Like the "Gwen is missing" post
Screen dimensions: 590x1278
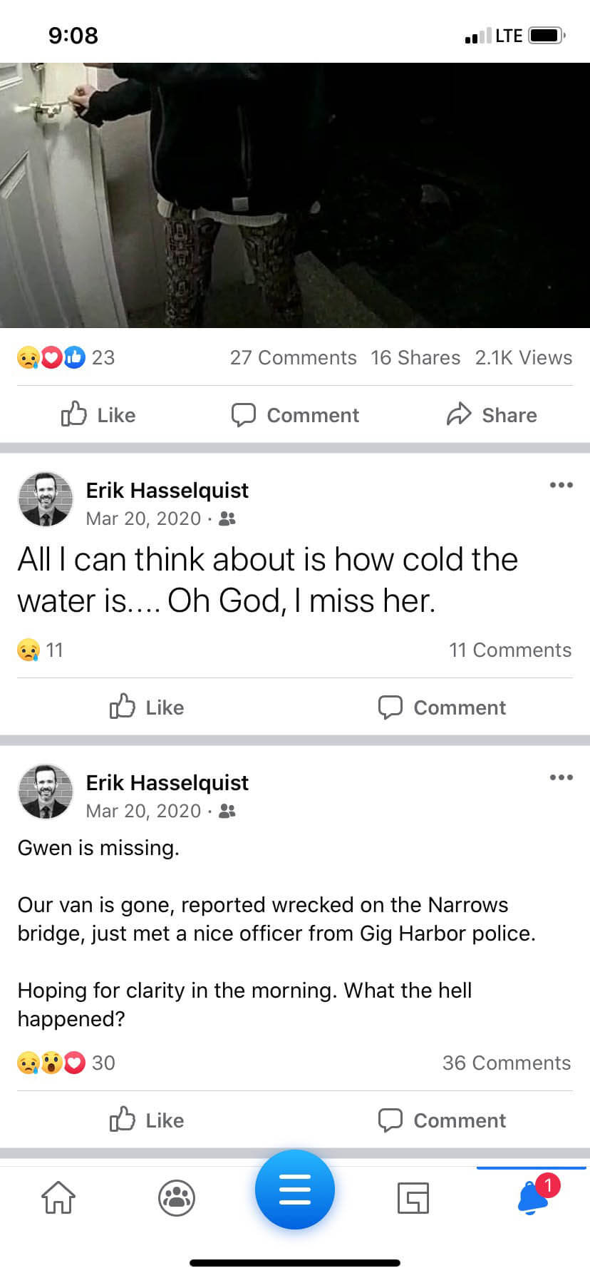[x=147, y=1120]
